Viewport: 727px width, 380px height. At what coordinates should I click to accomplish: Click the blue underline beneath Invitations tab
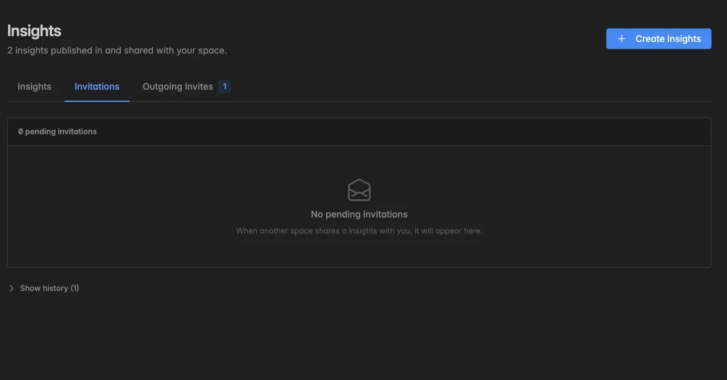[97, 101]
